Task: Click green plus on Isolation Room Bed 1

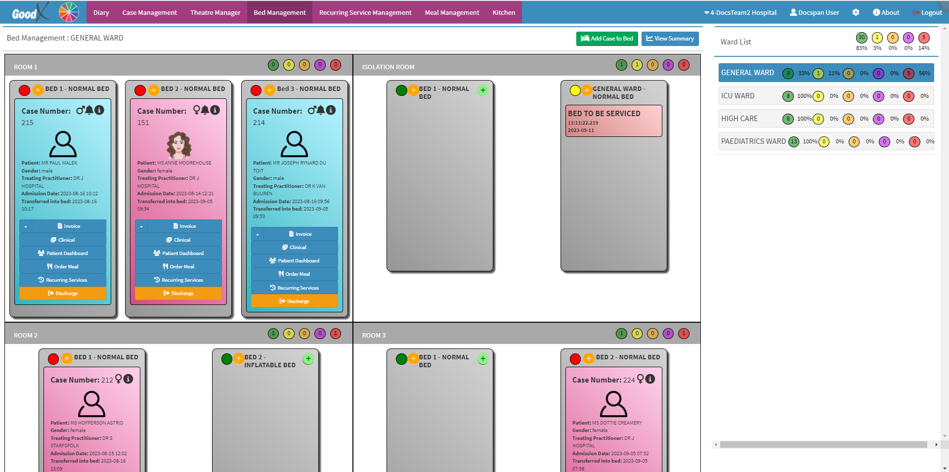Action: pyautogui.click(x=483, y=90)
